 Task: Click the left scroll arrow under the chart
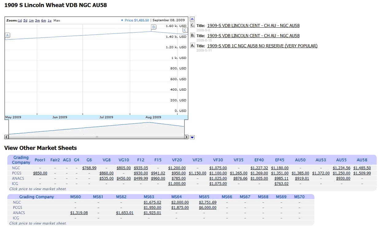6,137
